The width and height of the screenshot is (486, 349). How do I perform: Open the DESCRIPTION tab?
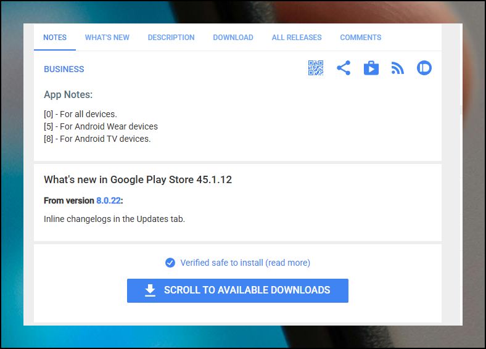pyautogui.click(x=171, y=38)
